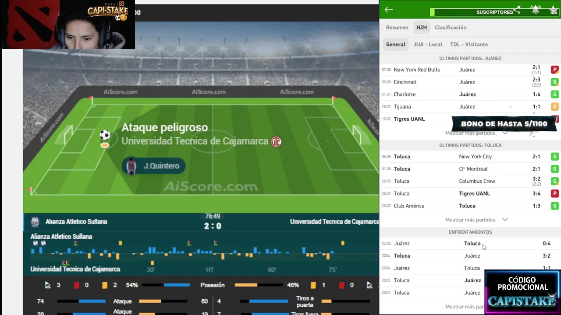Viewport: 561px width, 315px height.
Task: Click the Alianza Atletico Sullana team logo
Action: [35, 222]
